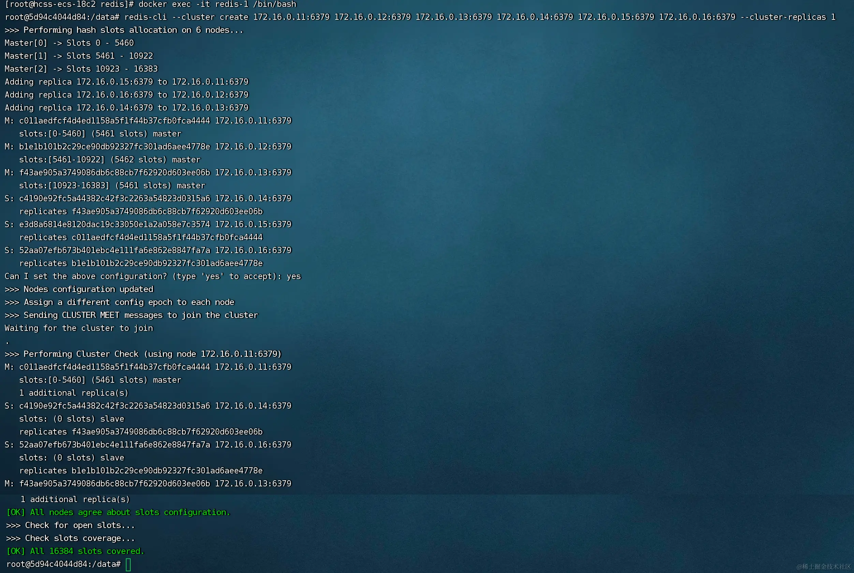Click the 'Master[1] -> Slots 5461 - 10922' line
The height and width of the screenshot is (573, 854).
pyautogui.click(x=79, y=56)
